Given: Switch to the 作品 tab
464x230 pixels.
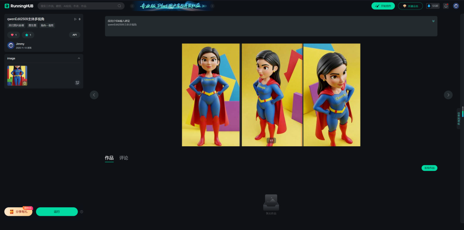Looking at the screenshot, I should coord(109,158).
